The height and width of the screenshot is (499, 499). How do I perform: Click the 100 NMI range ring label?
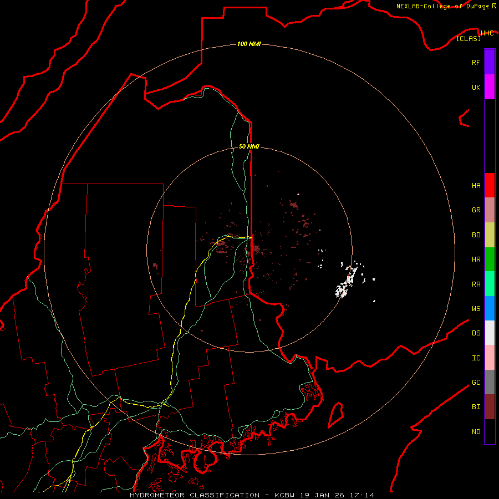pos(249,44)
